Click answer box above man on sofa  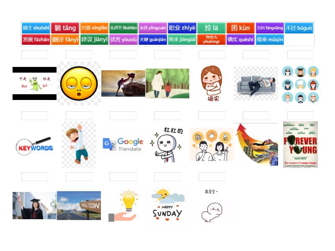point(256,55)
